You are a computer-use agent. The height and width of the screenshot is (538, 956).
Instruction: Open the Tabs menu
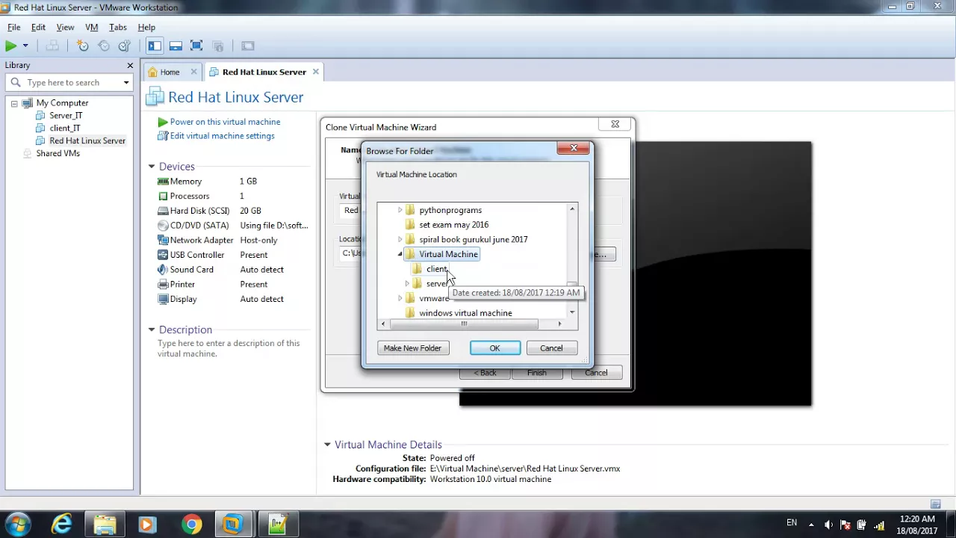118,27
